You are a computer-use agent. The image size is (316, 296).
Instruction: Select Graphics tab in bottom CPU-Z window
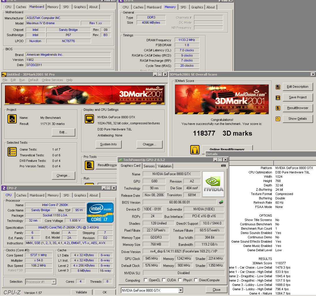coord(80,195)
